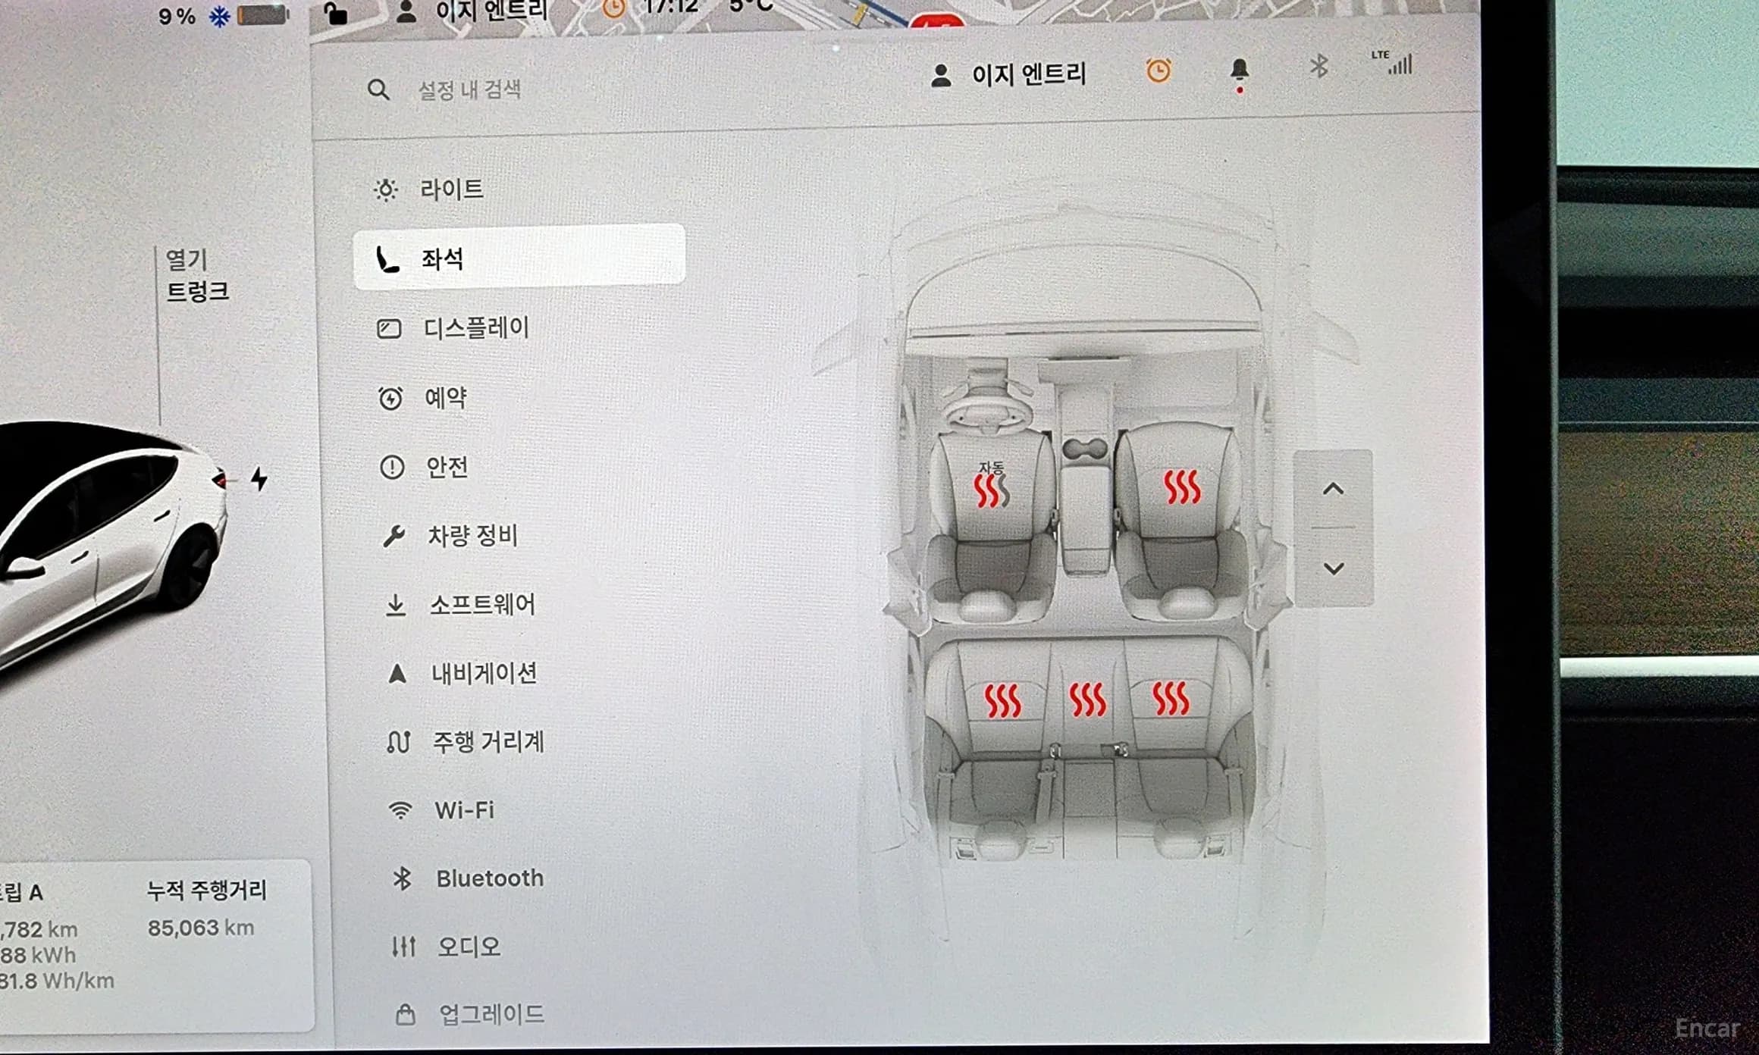Toggle rear center seat heater
Screen dimensions: 1759x1055
pos(1087,699)
